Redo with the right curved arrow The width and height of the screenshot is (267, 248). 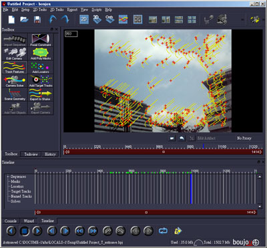point(65,19)
